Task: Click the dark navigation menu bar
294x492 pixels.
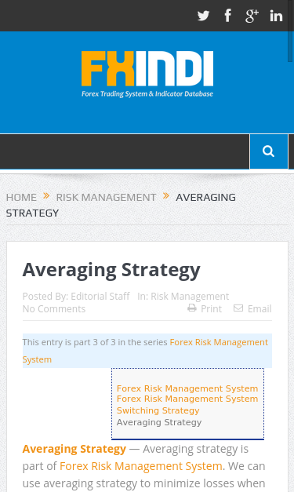Action: pos(125,151)
